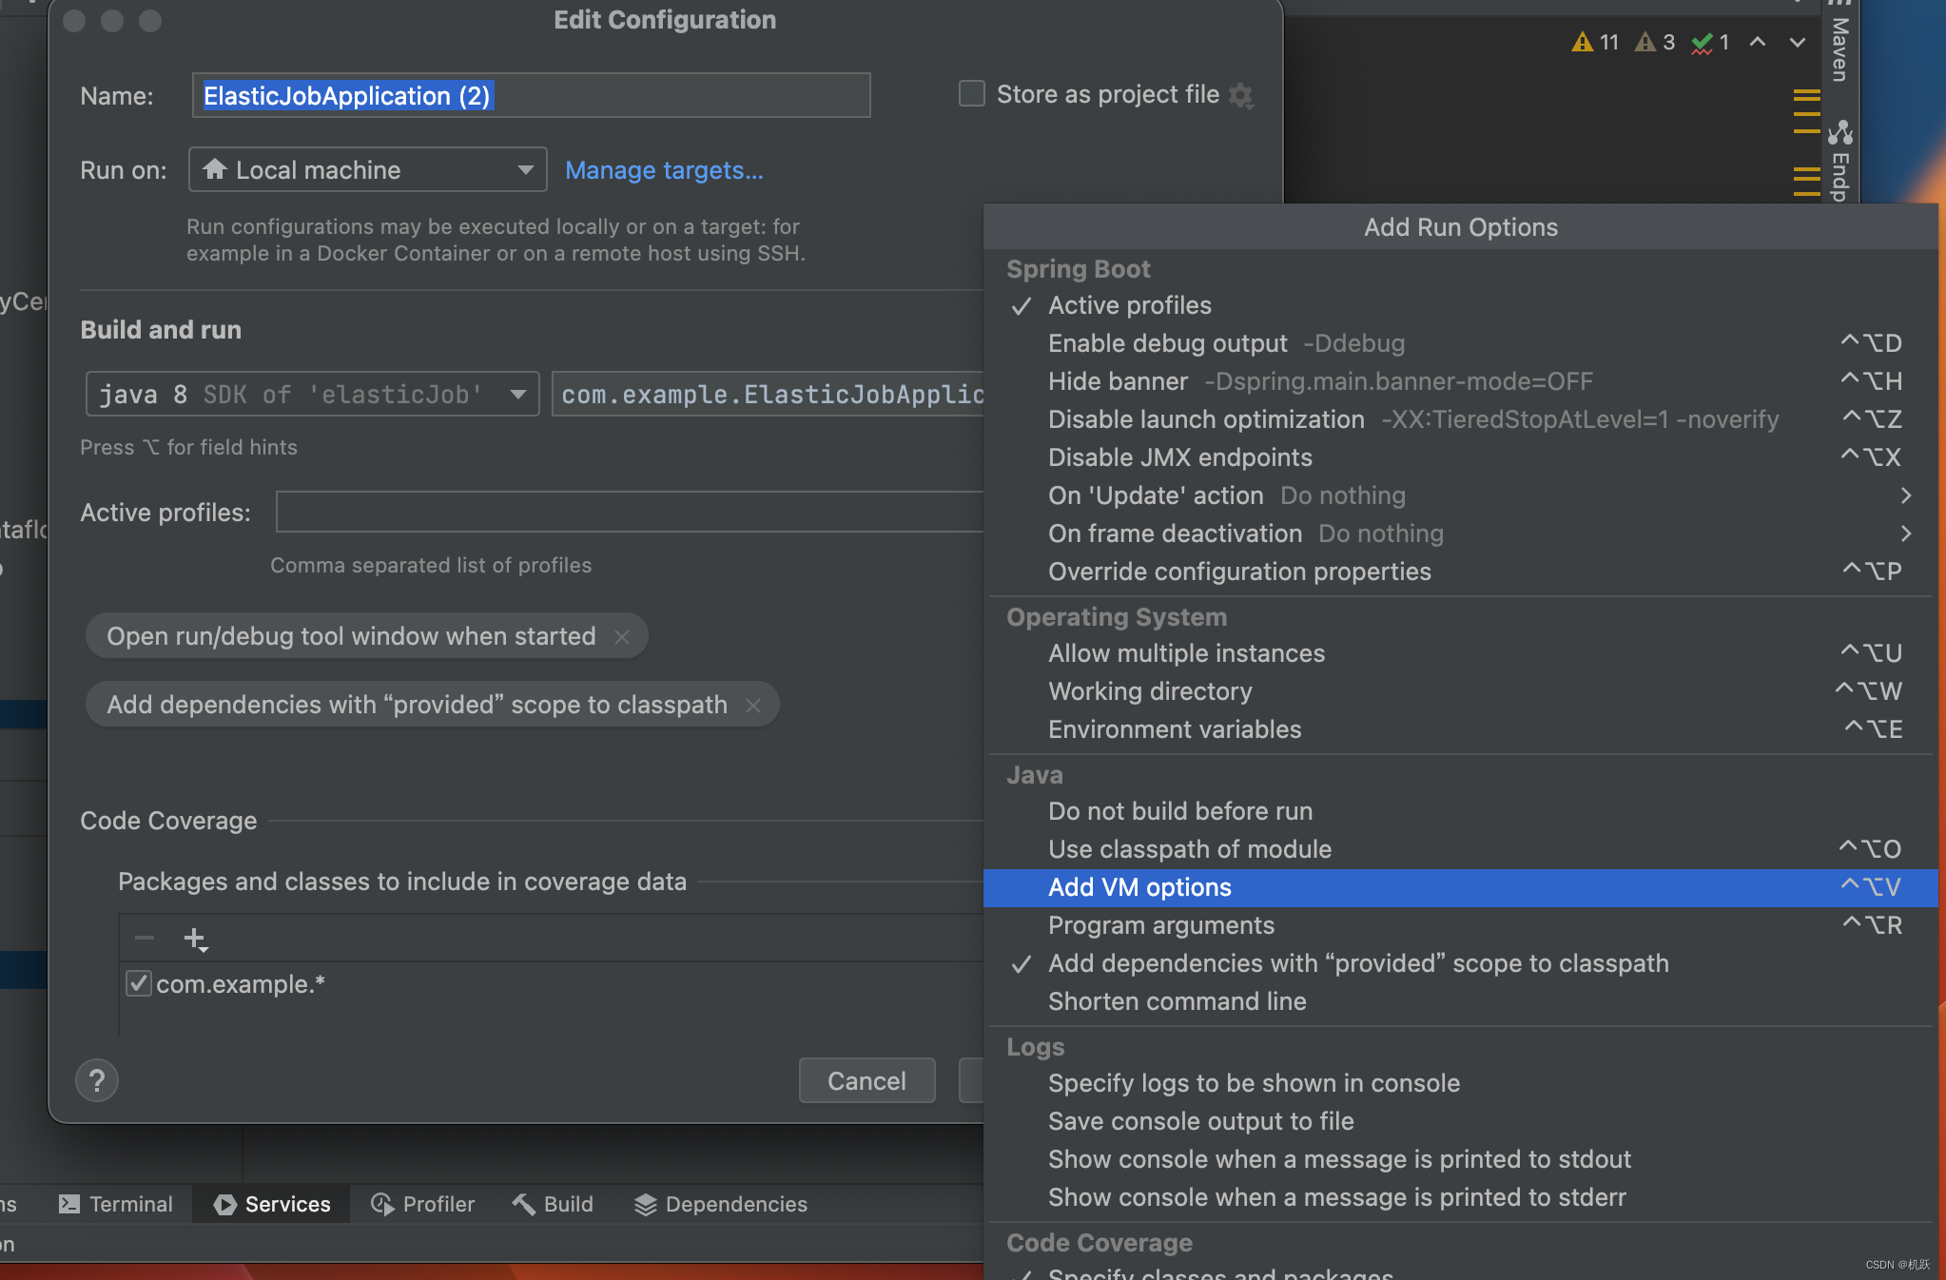1946x1280 pixels.
Task: Open the java 8 SDK dropdown
Action: 516,394
